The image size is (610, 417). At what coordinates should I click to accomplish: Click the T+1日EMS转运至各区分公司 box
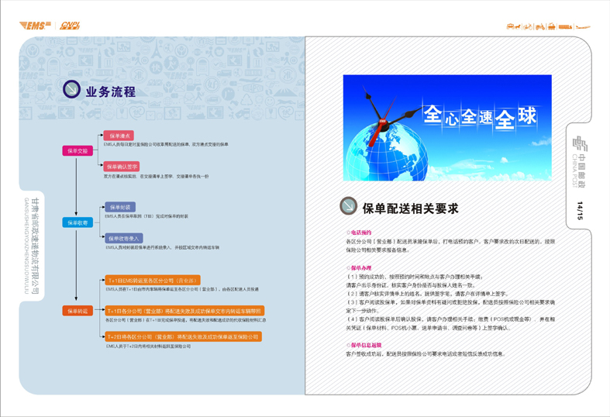(153, 280)
